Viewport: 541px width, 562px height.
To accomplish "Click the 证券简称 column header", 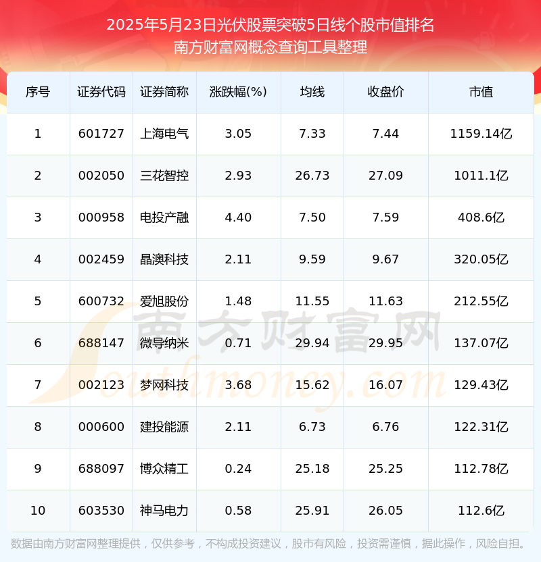I will tap(164, 92).
